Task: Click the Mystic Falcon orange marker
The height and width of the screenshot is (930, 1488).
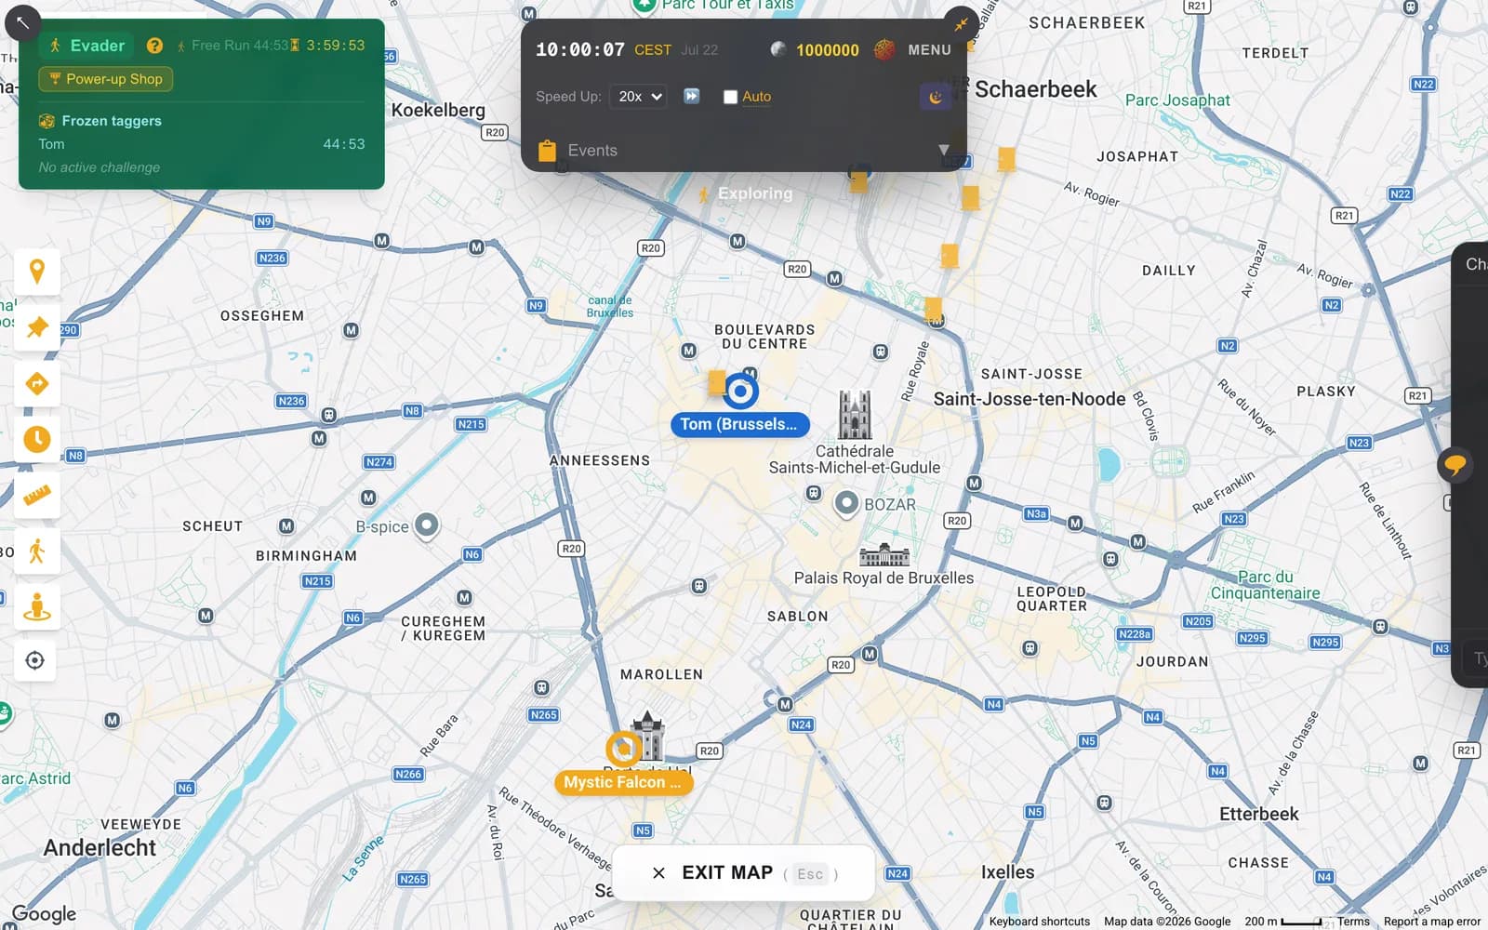Action: point(623,748)
